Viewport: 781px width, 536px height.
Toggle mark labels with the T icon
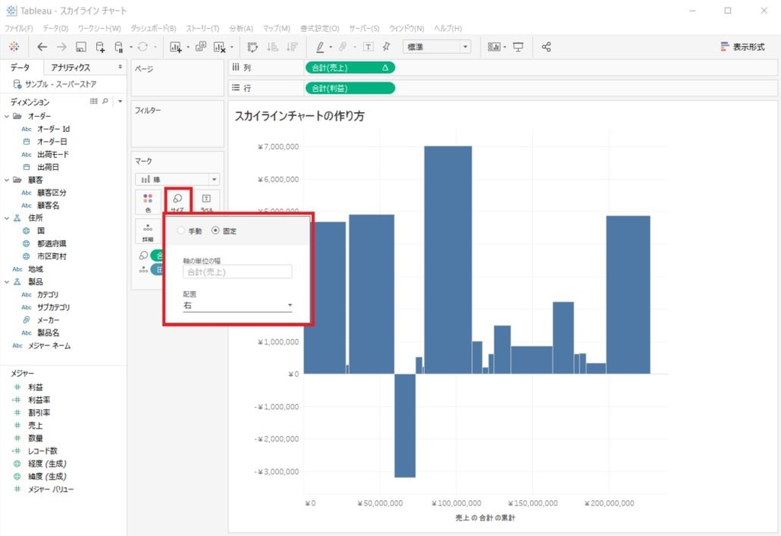pos(368,47)
